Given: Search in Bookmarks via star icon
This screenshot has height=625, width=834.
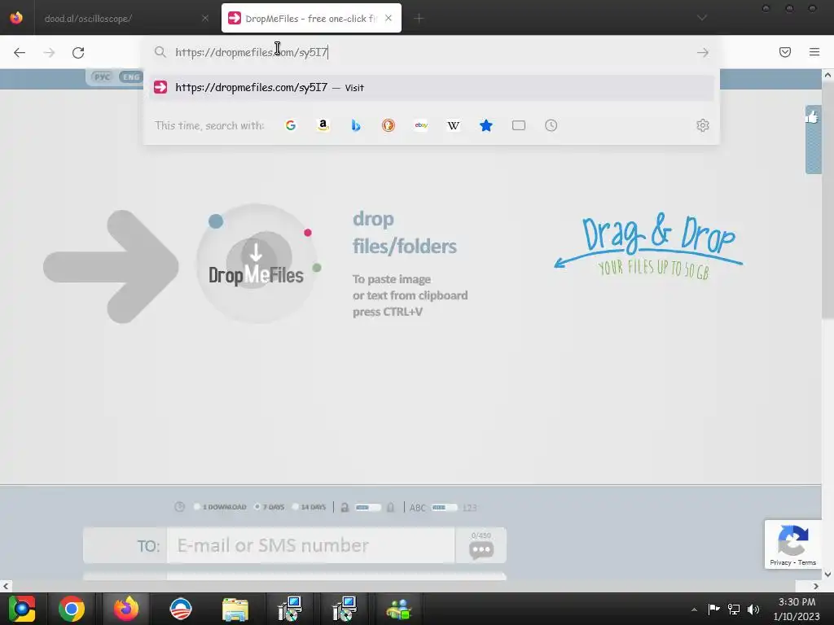Looking at the screenshot, I should click(486, 125).
